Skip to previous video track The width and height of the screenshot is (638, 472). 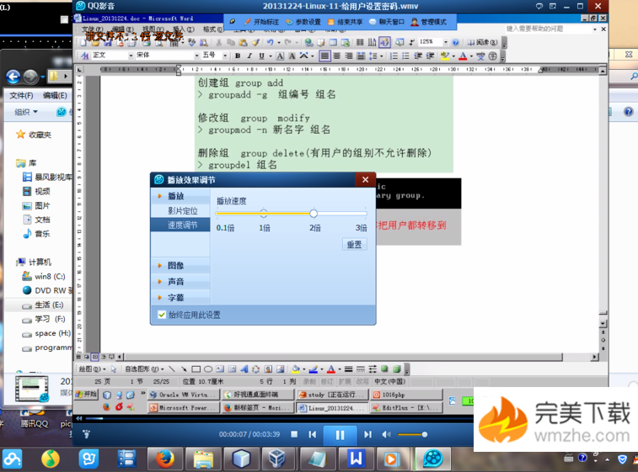[313, 434]
